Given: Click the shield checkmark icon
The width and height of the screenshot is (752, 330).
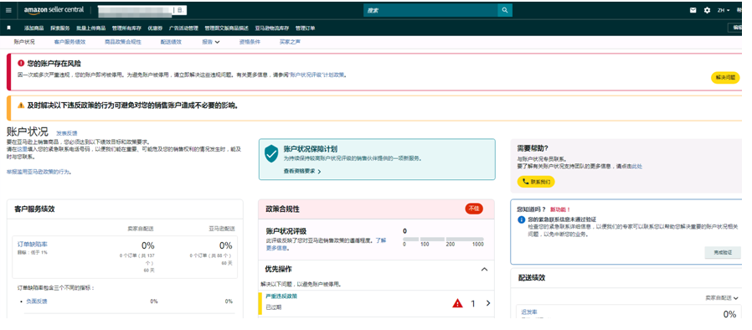Looking at the screenshot, I should pyautogui.click(x=271, y=153).
